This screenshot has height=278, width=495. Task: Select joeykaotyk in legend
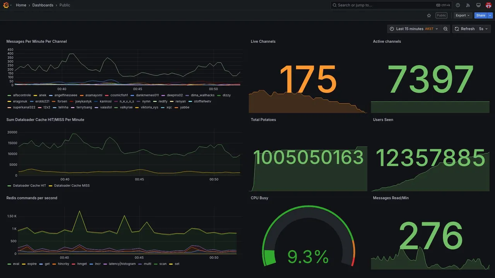coord(84,101)
